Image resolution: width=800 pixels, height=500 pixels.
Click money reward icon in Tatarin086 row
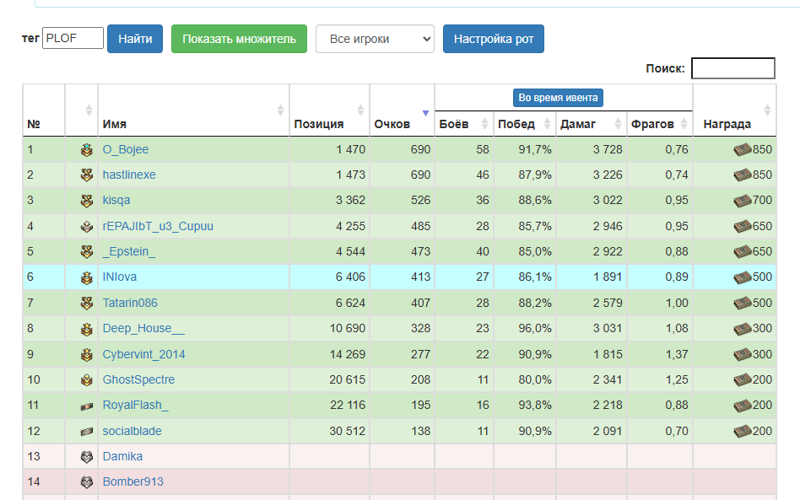coord(743,303)
